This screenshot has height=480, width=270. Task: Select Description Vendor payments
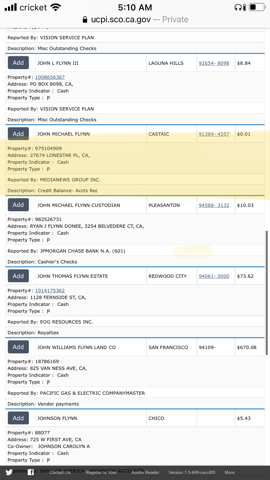[x=43, y=404]
